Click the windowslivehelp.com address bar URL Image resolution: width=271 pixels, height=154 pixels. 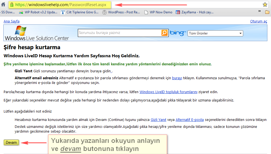[61, 5]
